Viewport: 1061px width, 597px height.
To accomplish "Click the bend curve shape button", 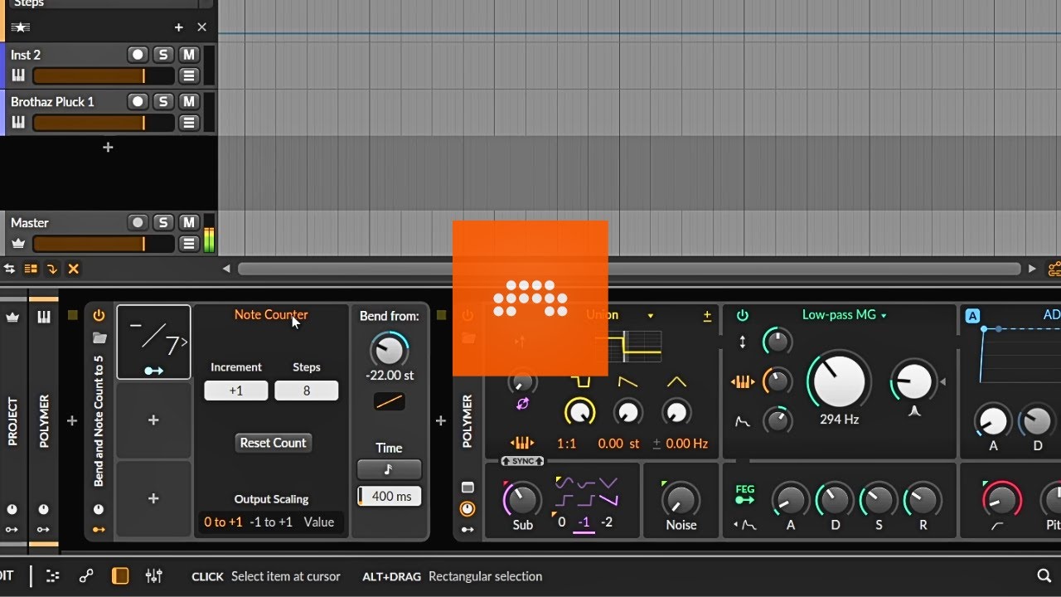I will 390,401.
